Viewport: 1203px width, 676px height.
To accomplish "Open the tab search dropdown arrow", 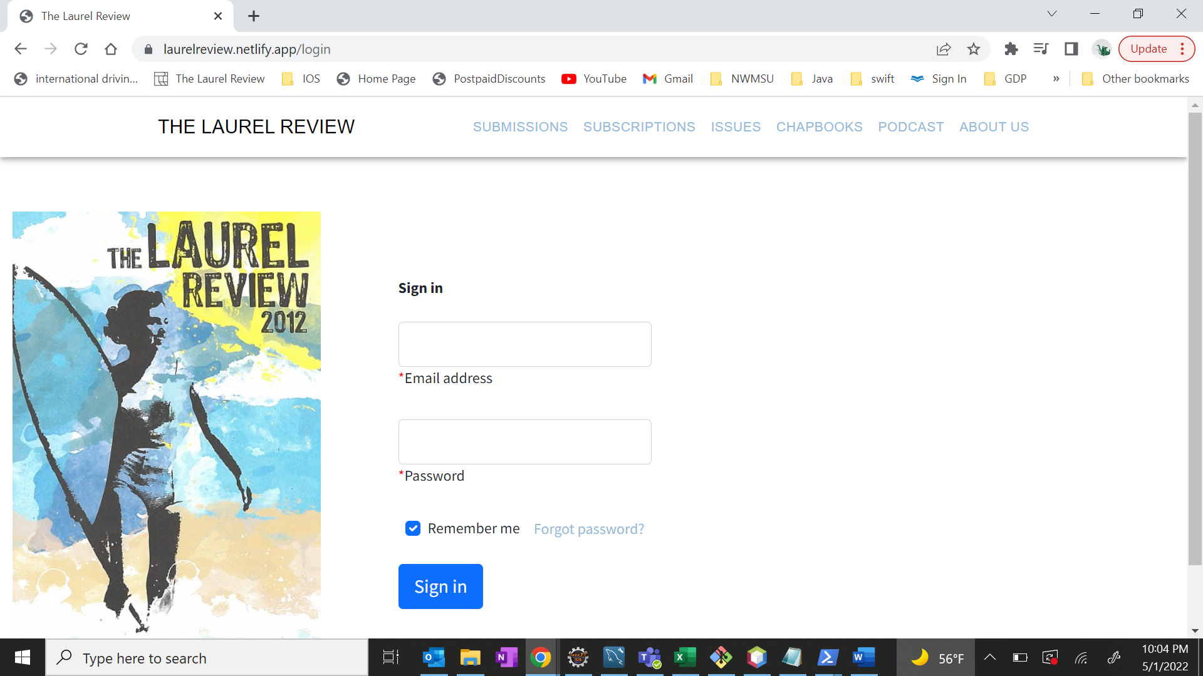I will pyautogui.click(x=1052, y=14).
